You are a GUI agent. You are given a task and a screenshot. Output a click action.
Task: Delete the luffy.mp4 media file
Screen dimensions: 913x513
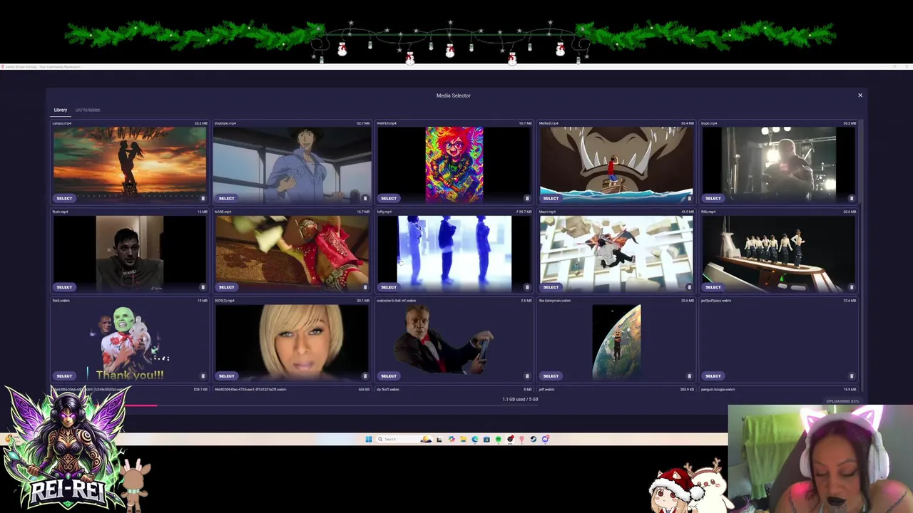click(527, 287)
